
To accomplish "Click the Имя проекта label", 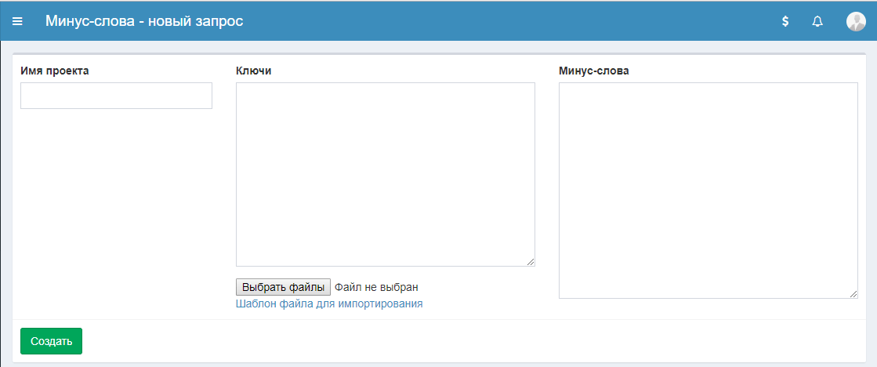I will click(x=55, y=71).
